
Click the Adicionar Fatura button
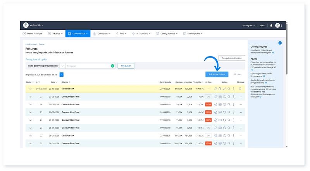pos(217,74)
